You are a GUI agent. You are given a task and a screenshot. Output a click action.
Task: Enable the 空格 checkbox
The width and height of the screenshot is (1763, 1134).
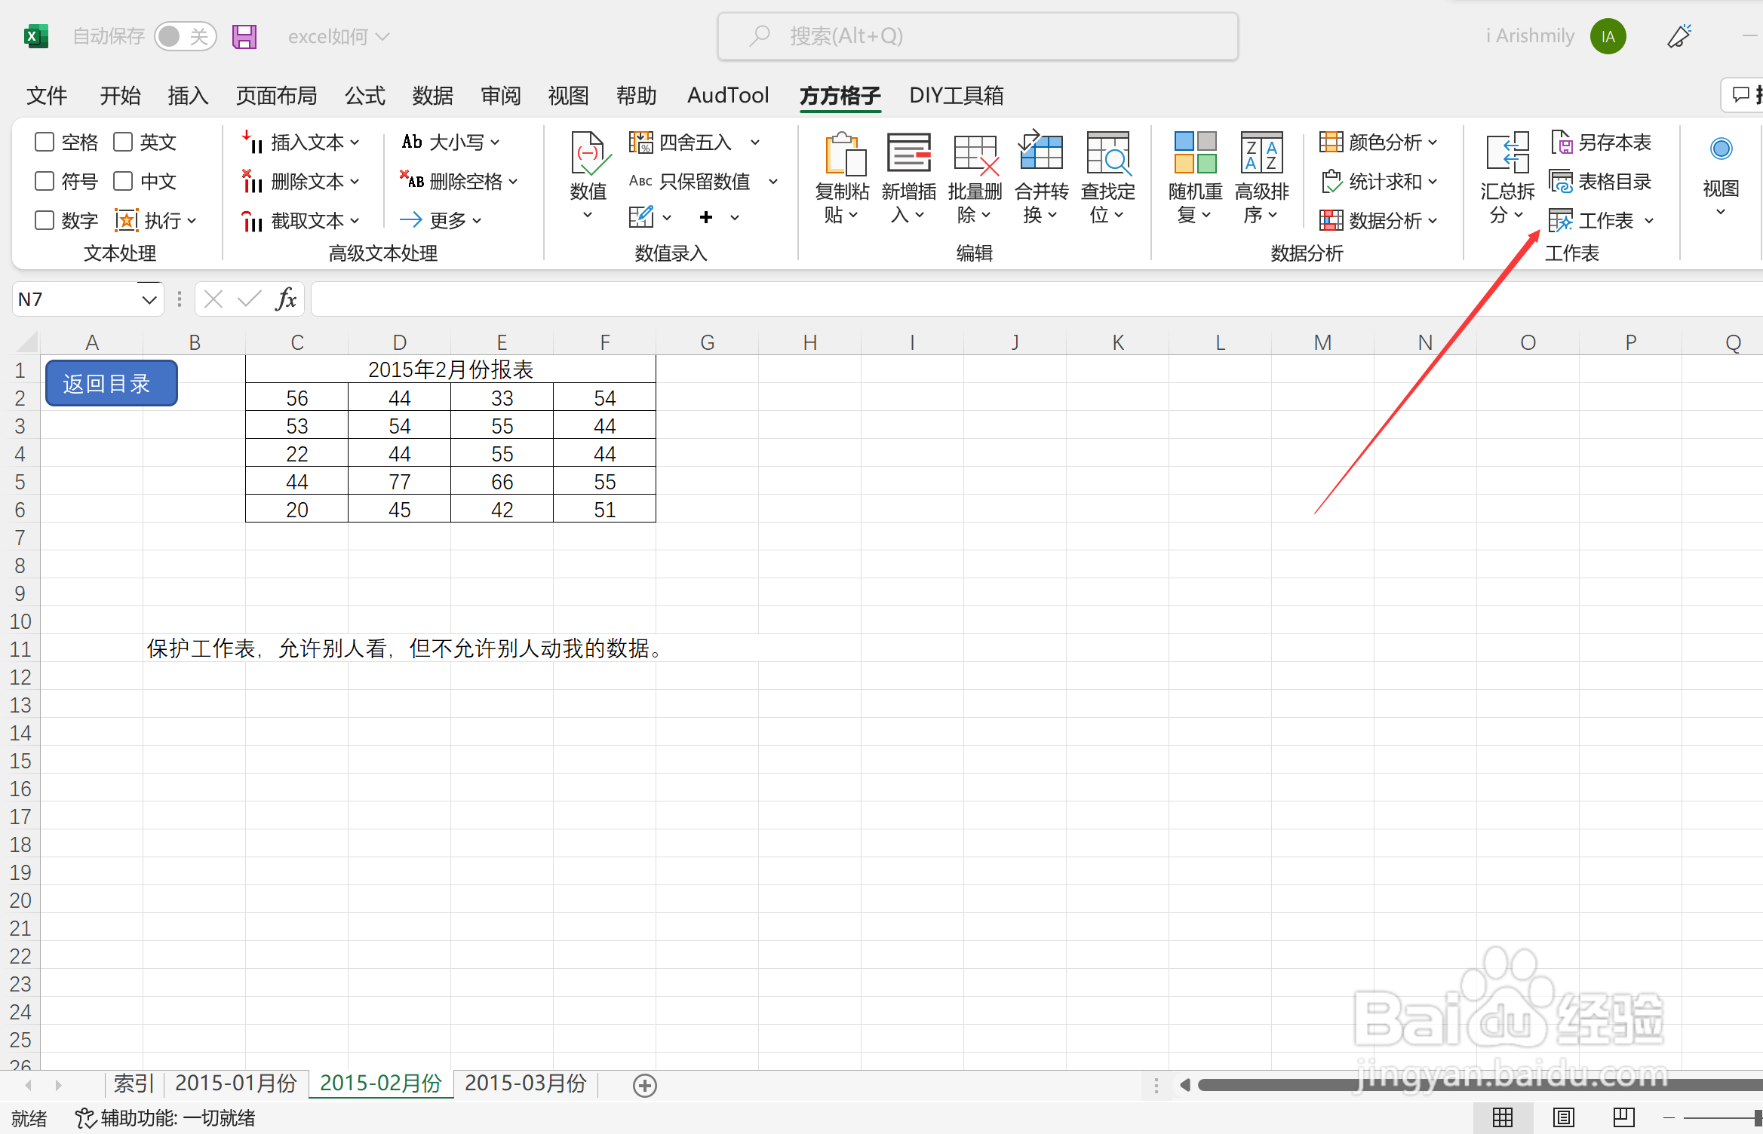[45, 142]
